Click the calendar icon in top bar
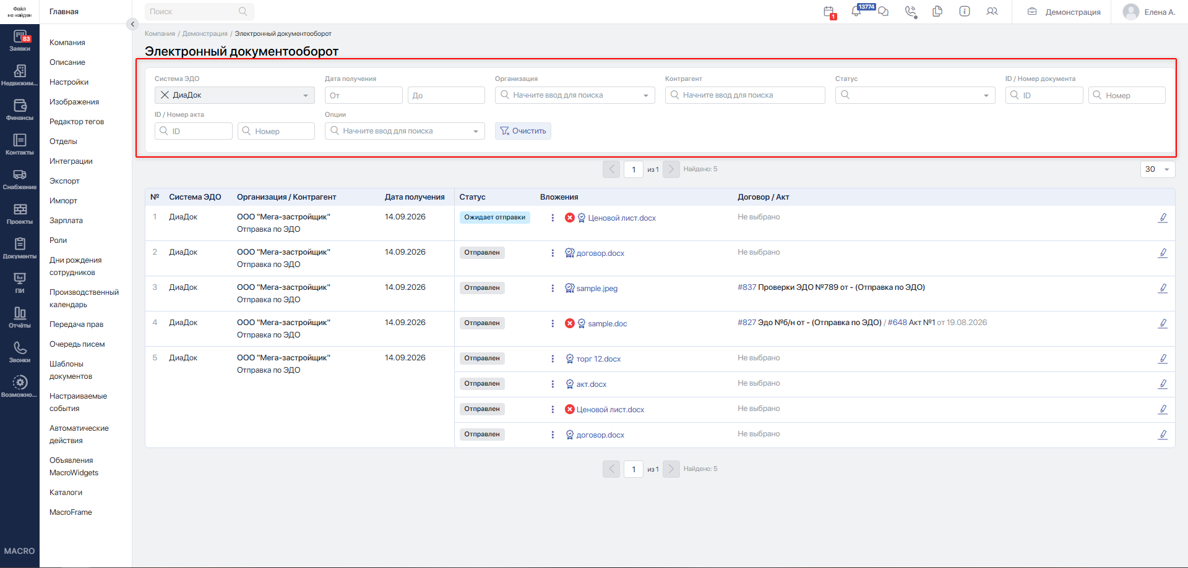This screenshot has height=568, width=1188. click(829, 12)
